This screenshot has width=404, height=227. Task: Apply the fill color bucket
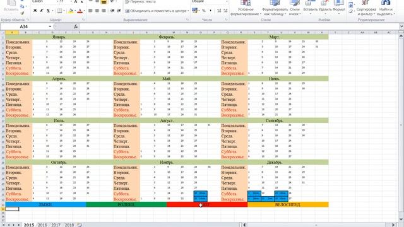71,11
